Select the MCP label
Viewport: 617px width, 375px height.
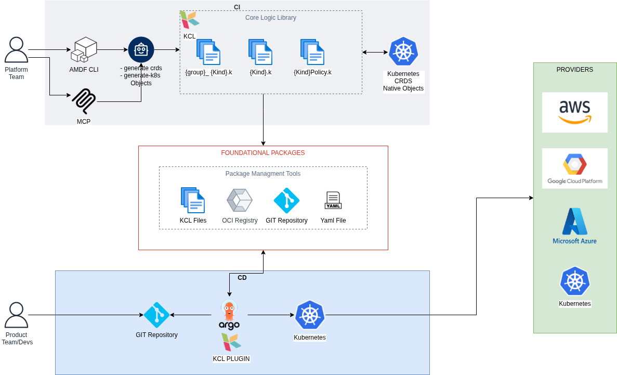pyautogui.click(x=83, y=122)
